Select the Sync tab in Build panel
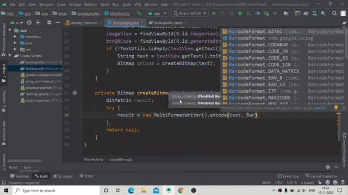Image resolution: width=348 pixels, height=195 pixels. 27,167
